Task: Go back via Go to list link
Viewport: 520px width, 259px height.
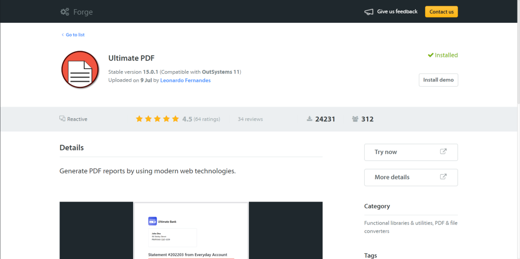Action: (x=75, y=35)
